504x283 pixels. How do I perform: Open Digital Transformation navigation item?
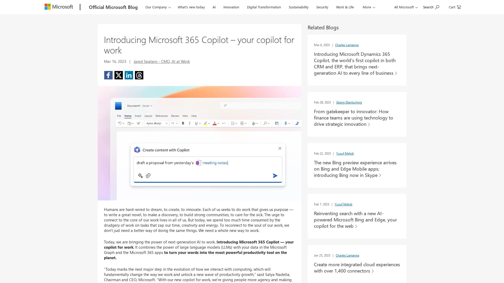264,7
